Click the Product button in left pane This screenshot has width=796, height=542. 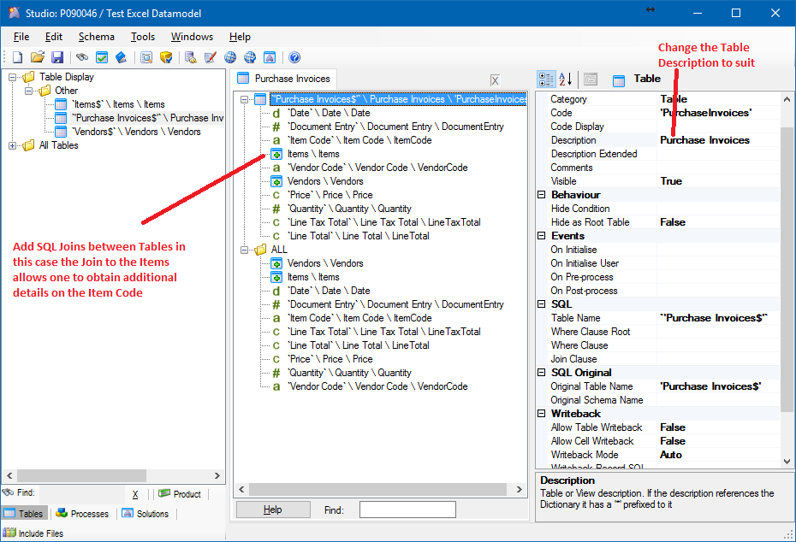point(180,494)
